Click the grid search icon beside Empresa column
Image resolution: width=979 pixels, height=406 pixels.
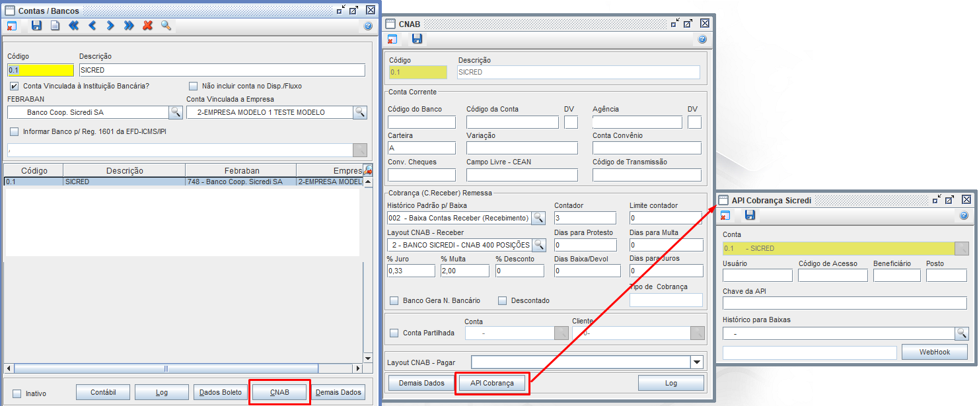click(368, 170)
